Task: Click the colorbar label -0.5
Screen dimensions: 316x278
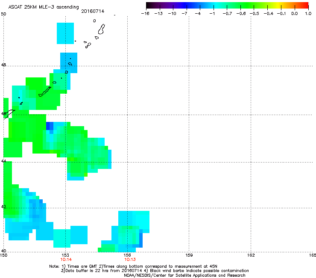Action: pyautogui.click(x=255, y=14)
